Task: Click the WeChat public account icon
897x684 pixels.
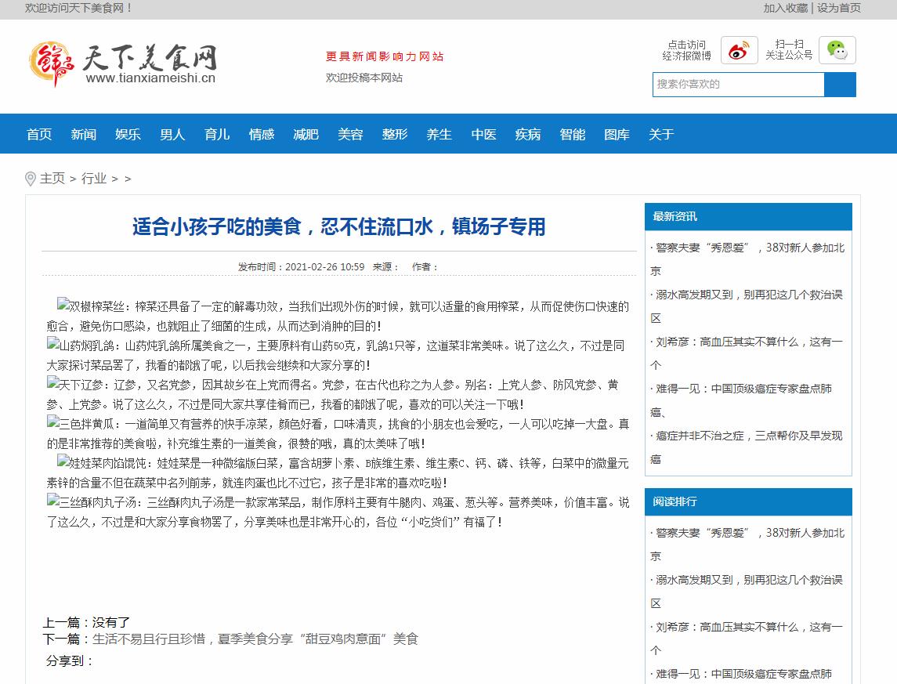Action: (837, 50)
